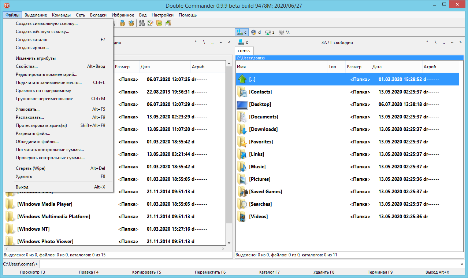Open network \\ in drive bar
The image size is (468, 278).
click(x=284, y=32)
